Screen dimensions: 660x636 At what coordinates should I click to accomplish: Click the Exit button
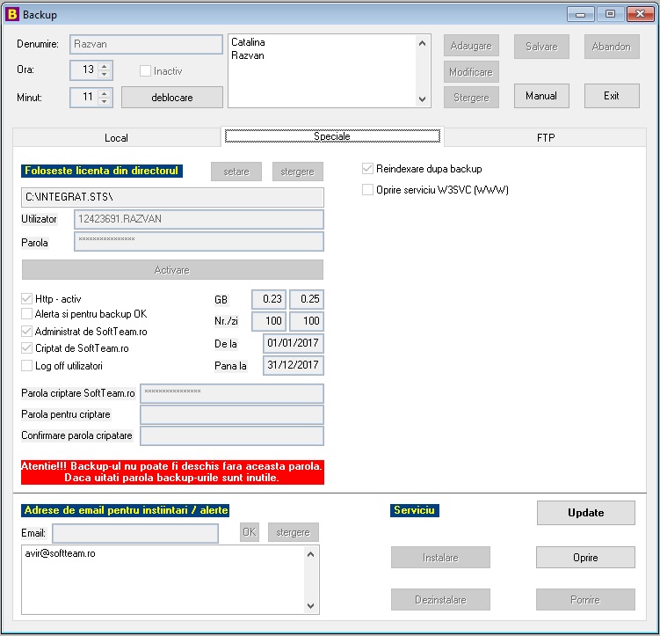612,96
